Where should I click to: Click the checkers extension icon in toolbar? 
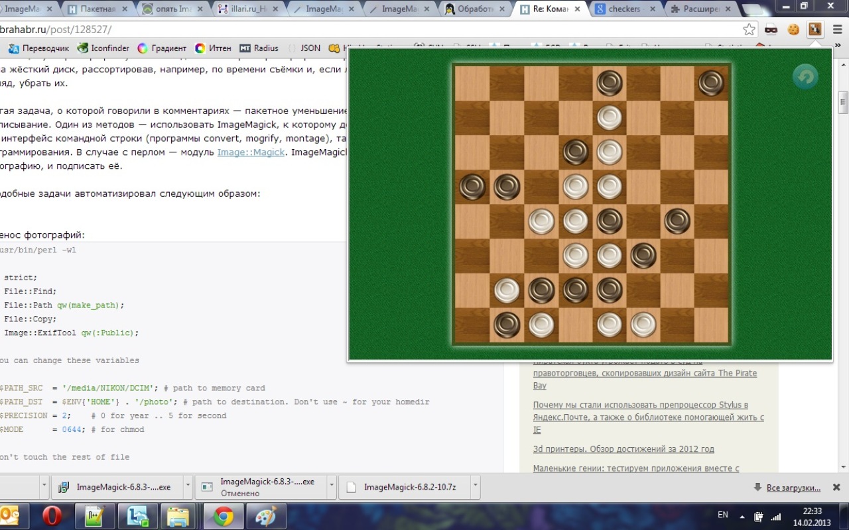pyautogui.click(x=815, y=29)
